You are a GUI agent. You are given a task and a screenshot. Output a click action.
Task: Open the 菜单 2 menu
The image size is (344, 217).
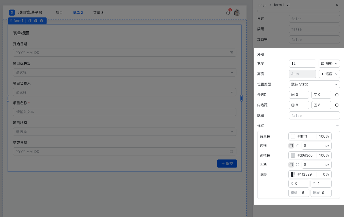[78, 13]
